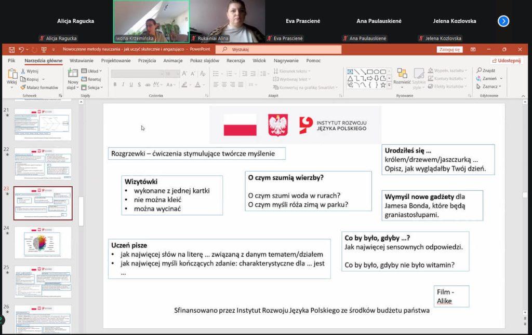Open the Sekcja section dropdown
The height and width of the screenshot is (335, 532).
[x=94, y=88]
